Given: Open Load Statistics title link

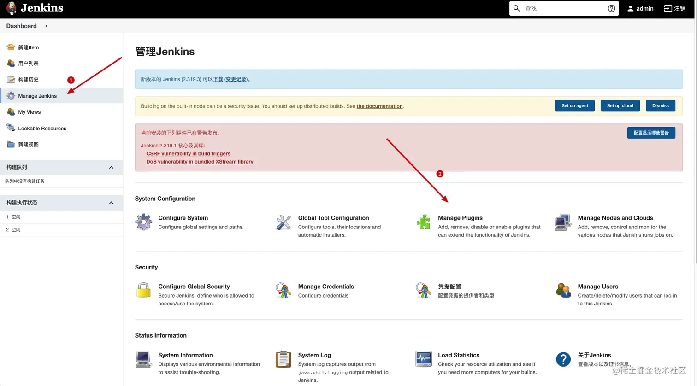Looking at the screenshot, I should point(459,355).
